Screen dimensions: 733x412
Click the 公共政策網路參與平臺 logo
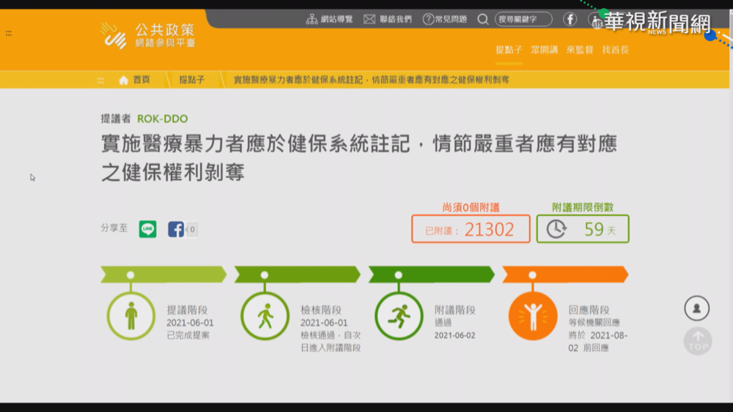148,35
